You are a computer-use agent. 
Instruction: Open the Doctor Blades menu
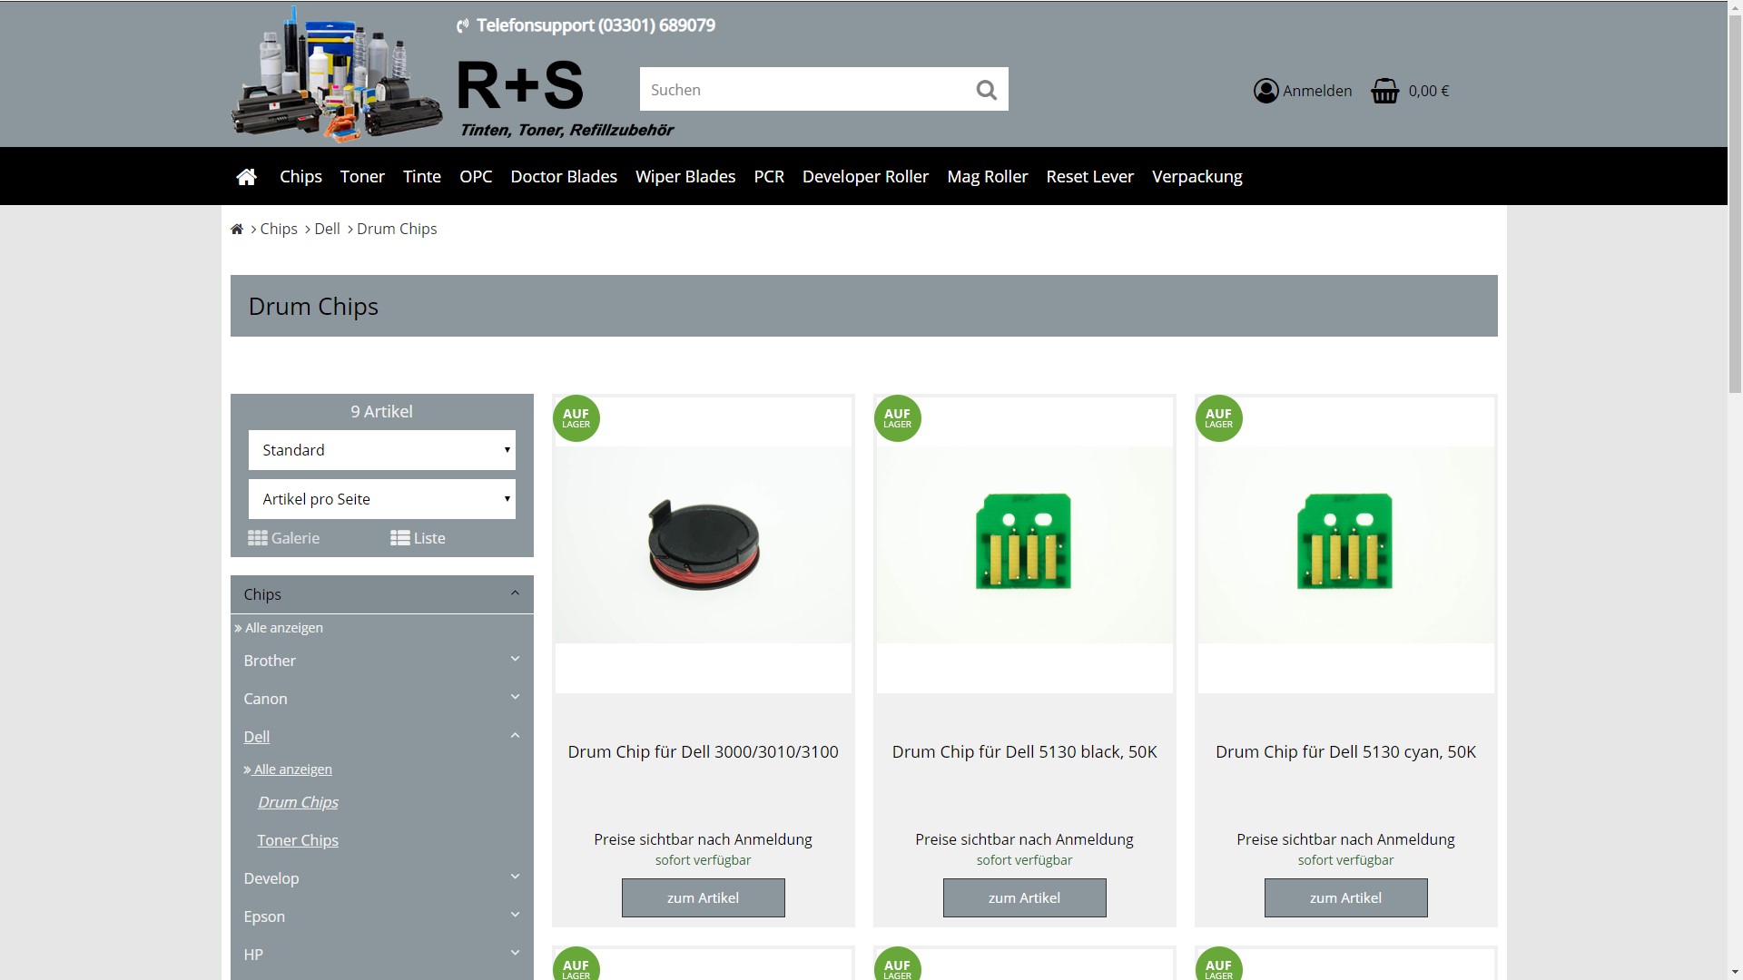pyautogui.click(x=564, y=177)
